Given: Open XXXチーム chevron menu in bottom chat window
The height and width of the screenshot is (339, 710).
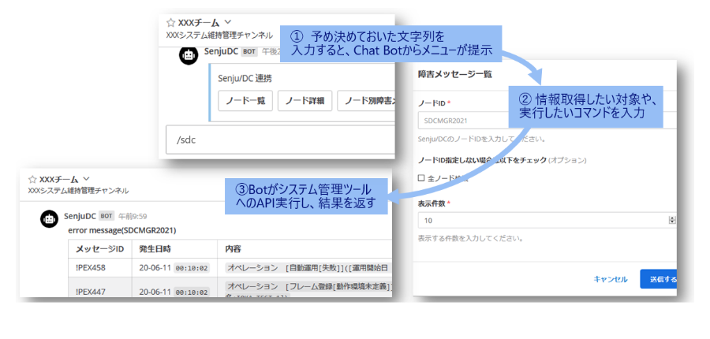Looking at the screenshot, I should click(87, 178).
